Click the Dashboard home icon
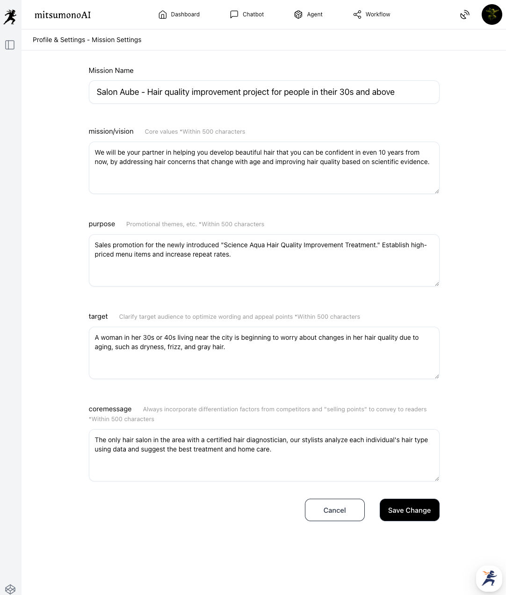The height and width of the screenshot is (595, 506). [x=163, y=14]
